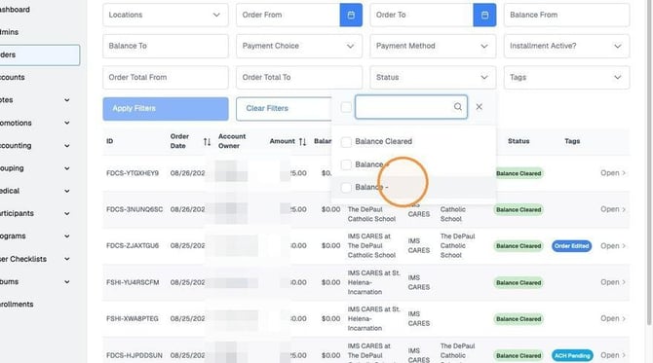
Task: Check the Balance Cleared option
Action: tap(346, 142)
